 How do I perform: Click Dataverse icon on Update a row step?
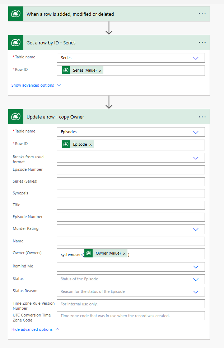pyautogui.click(x=16, y=116)
